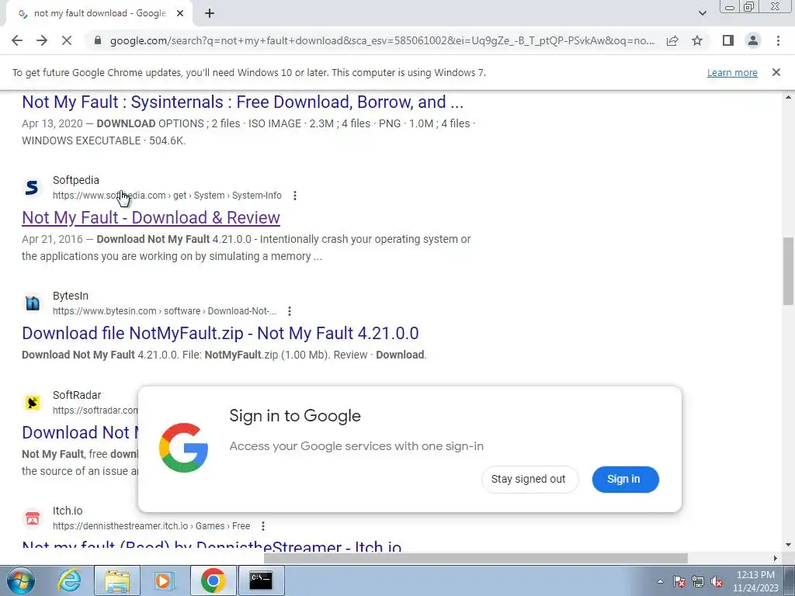Screen dimensions: 795x596
Task: Click the Softpedia site favicon
Action: coord(32,188)
